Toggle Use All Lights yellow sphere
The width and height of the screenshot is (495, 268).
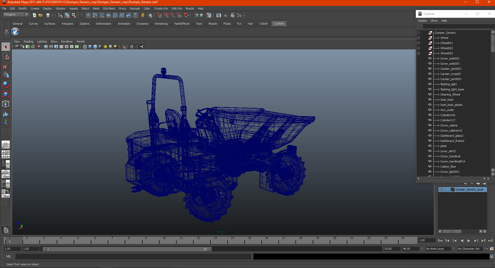click(x=105, y=47)
